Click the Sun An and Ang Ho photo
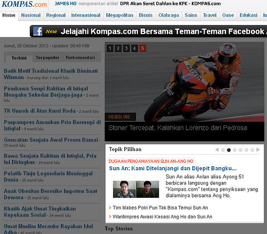This screenshot has width=267, height=234. click(136, 189)
